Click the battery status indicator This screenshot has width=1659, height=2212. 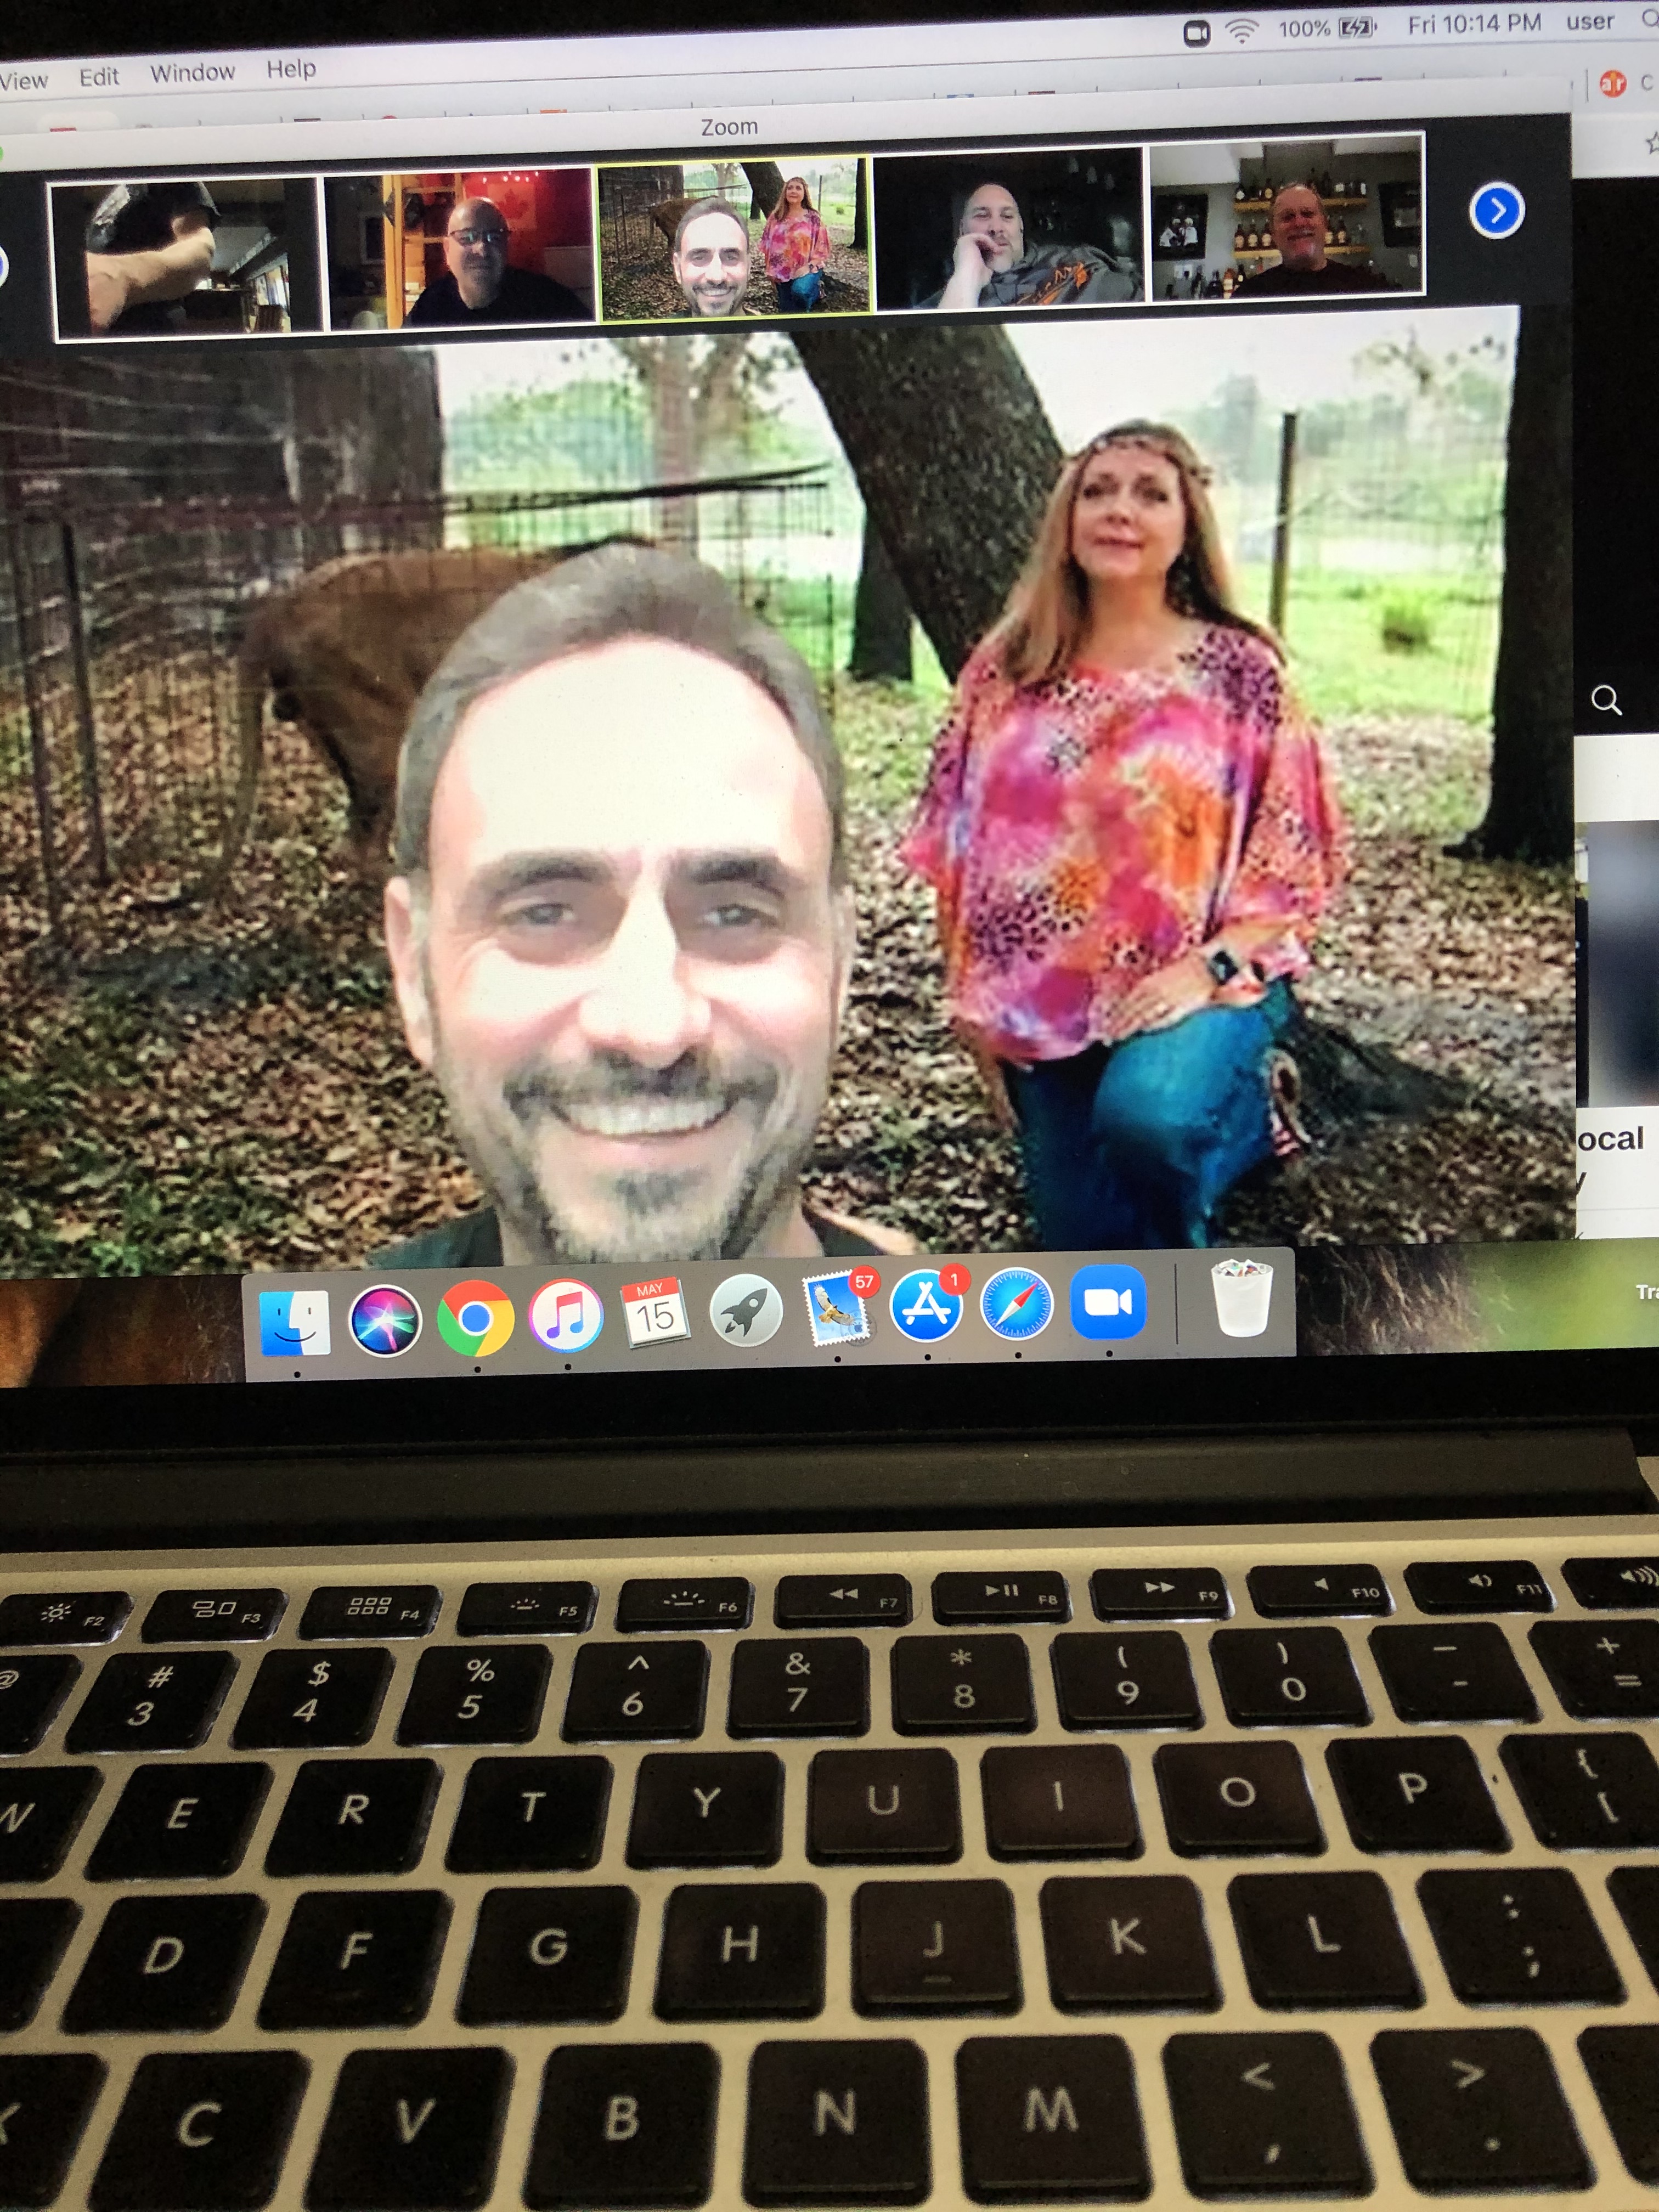1356,28
